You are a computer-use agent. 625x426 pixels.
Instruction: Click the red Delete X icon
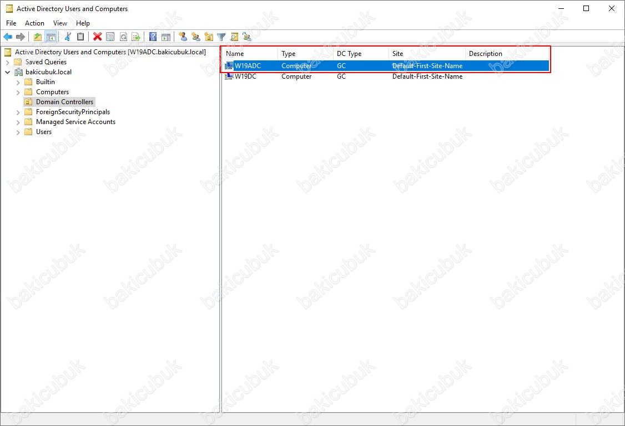coord(97,37)
